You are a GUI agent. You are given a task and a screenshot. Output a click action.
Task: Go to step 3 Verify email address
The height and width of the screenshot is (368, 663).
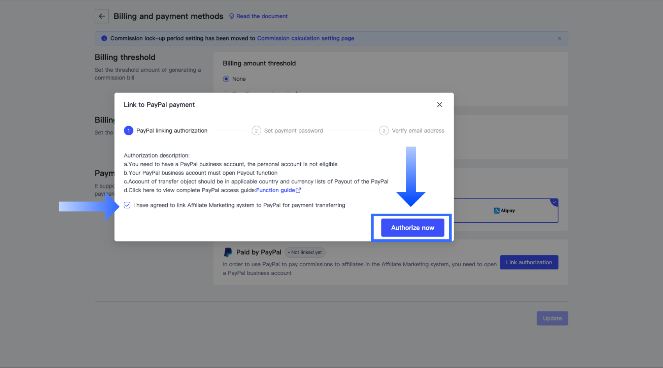click(418, 131)
